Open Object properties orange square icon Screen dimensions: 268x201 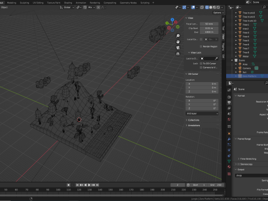coord(229,133)
